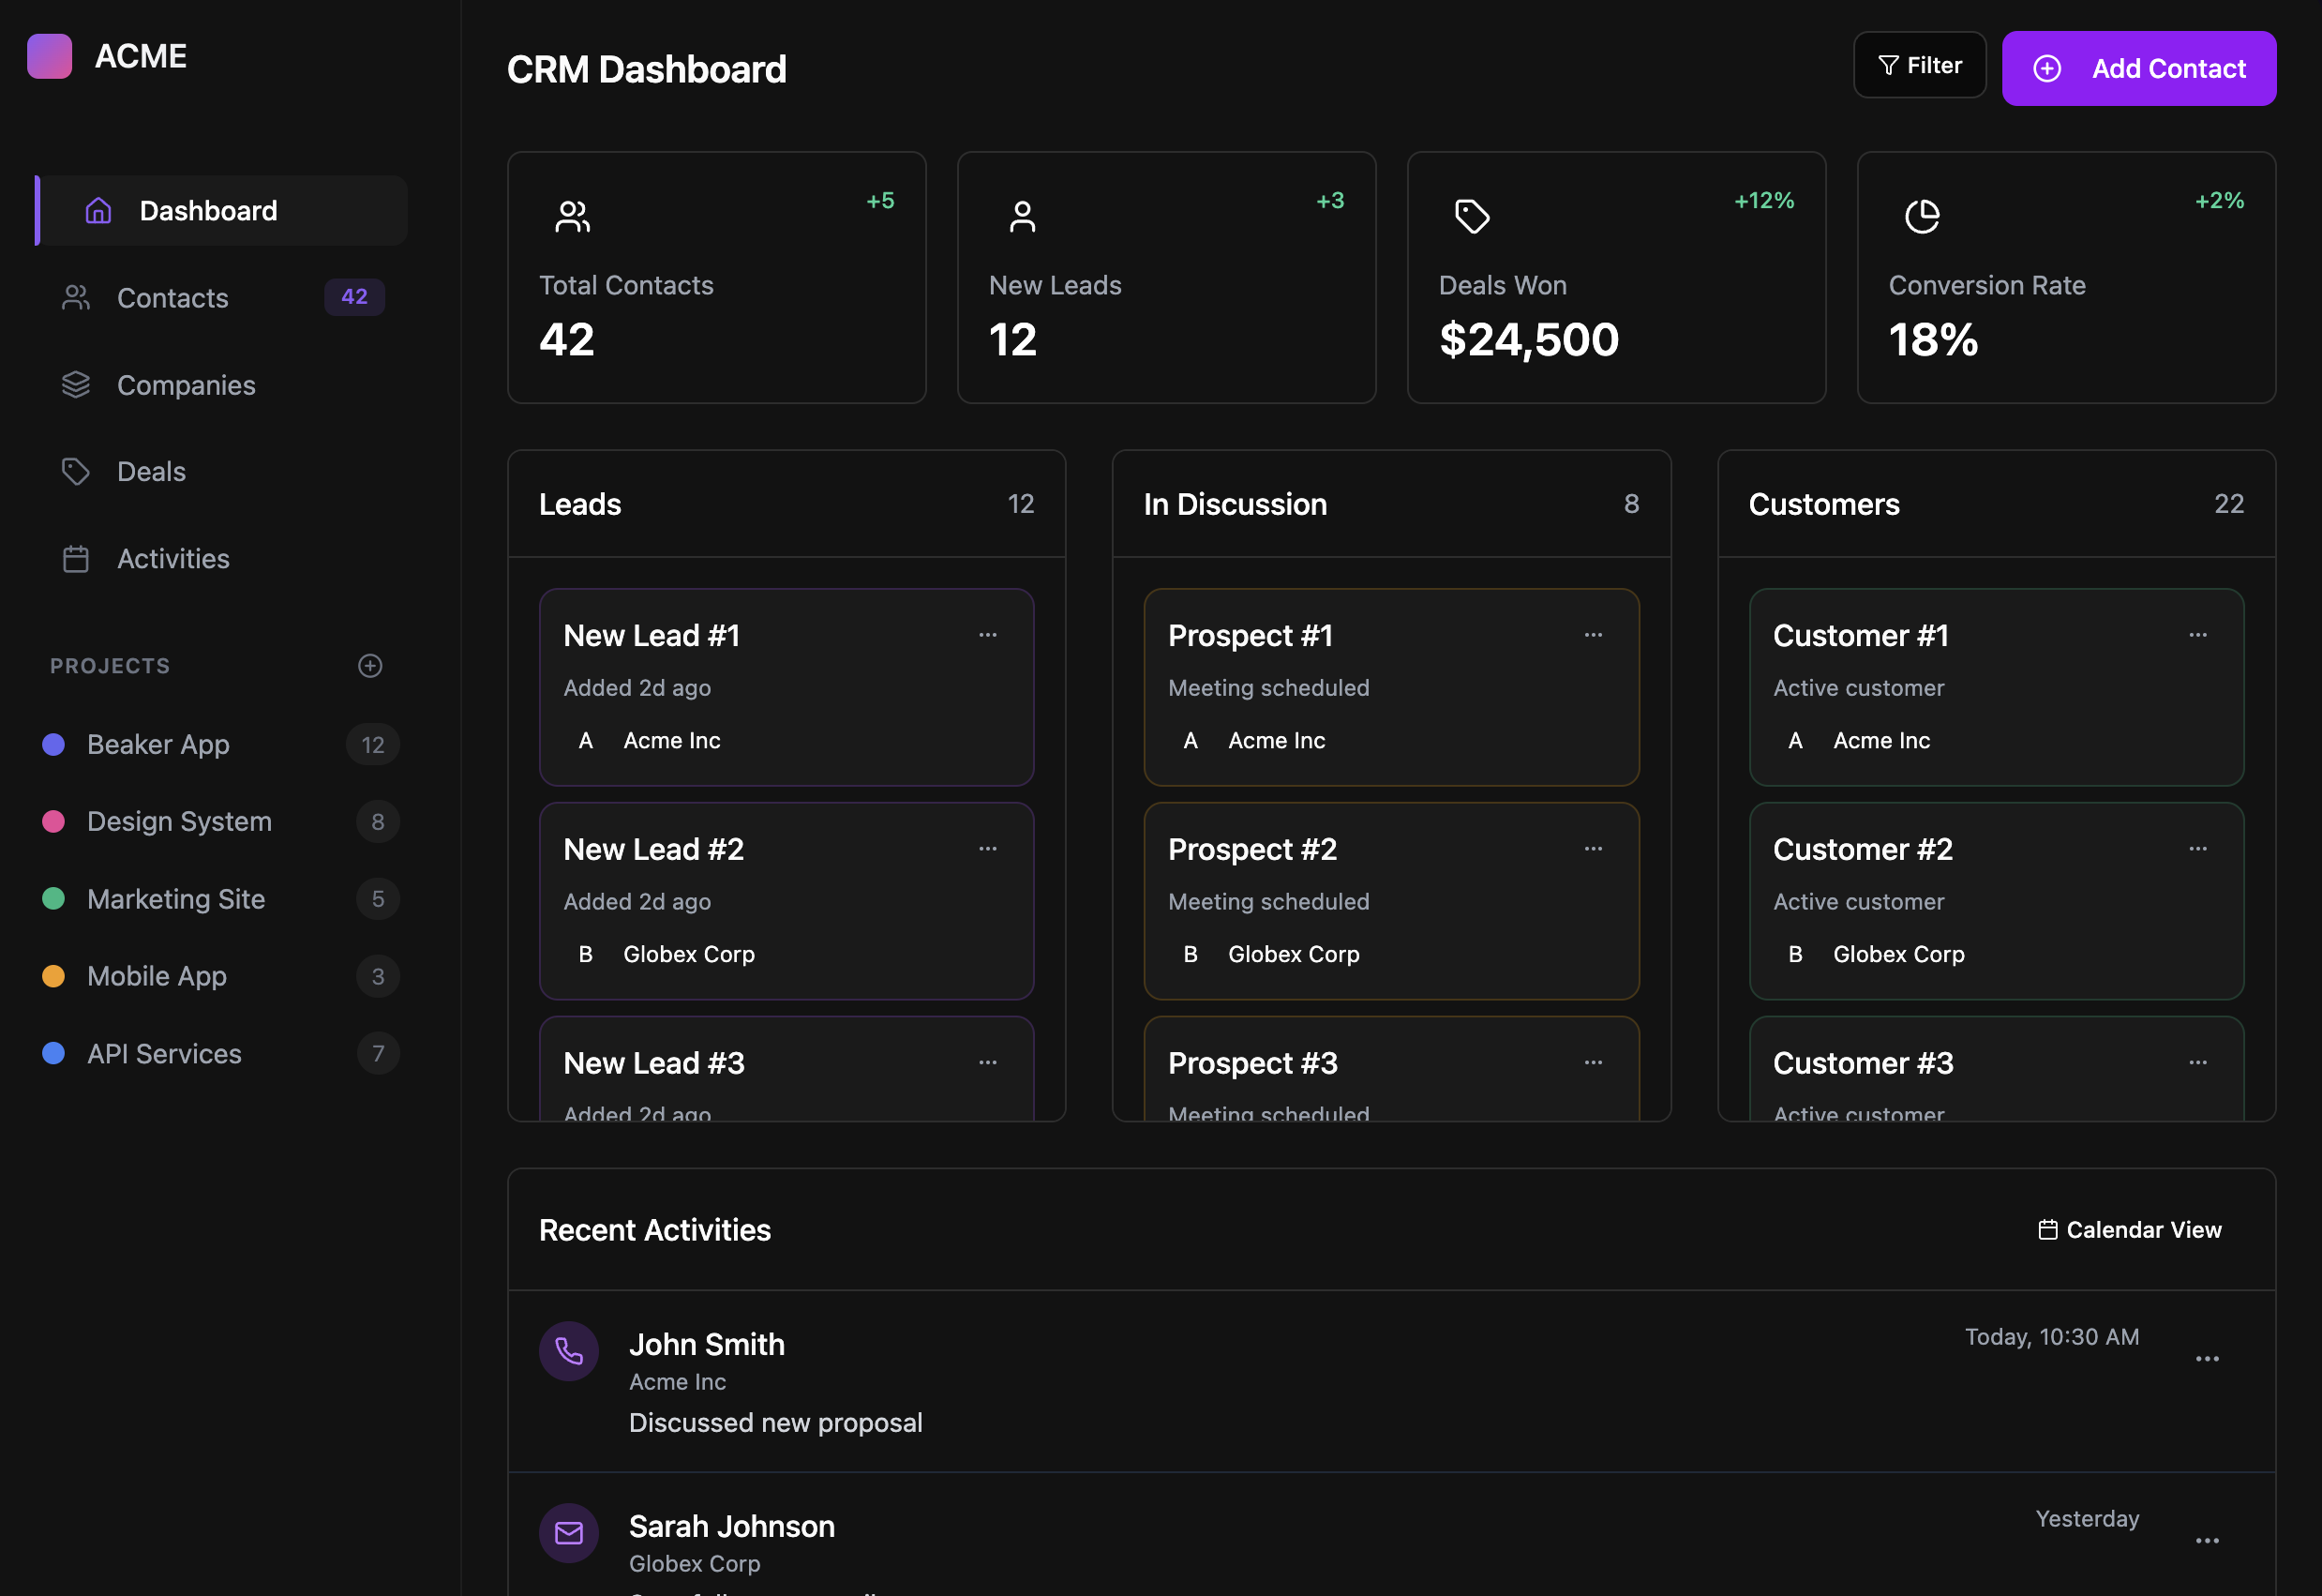The height and width of the screenshot is (1596, 2322).
Task: Click the Conversion Rate pie chart icon
Action: pos(1921,216)
